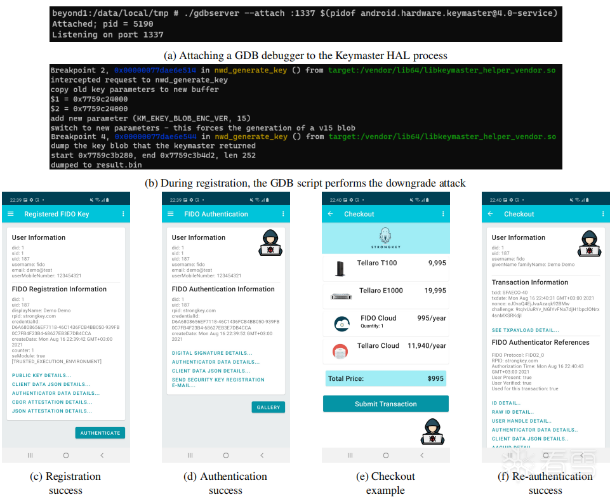Tap FIDO Cloud product icon
The width and height of the screenshot is (610, 497).
(x=342, y=324)
